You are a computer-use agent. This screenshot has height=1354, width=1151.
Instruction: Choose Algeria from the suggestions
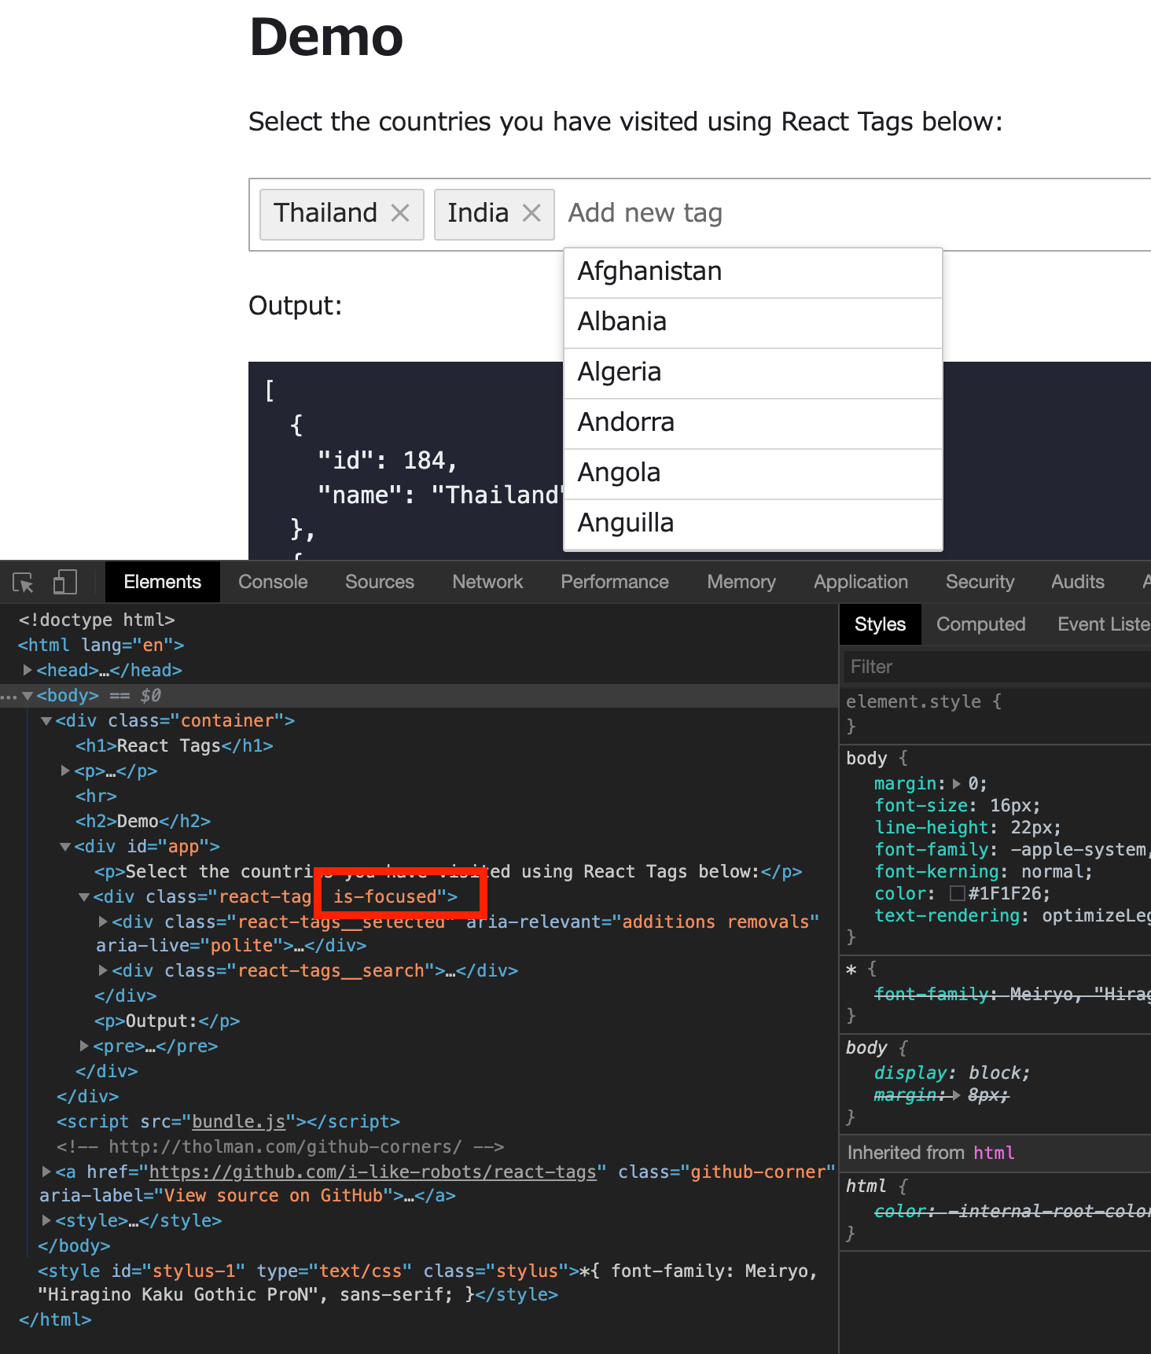(x=753, y=373)
